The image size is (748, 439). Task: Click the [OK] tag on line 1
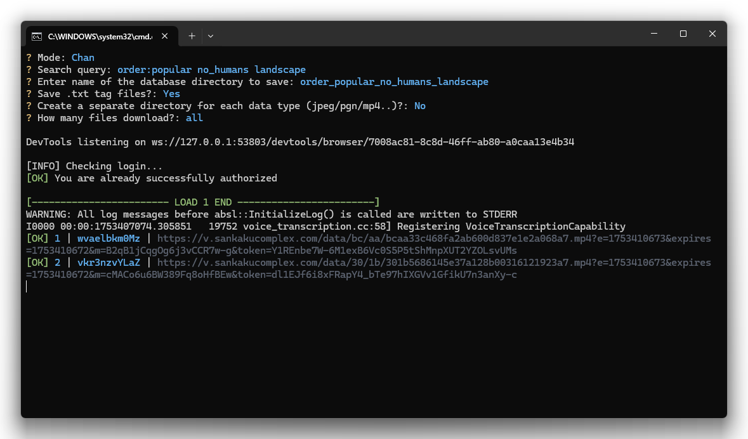click(37, 238)
